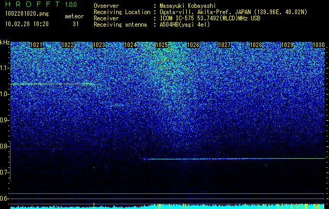This screenshot has width=329, height=209.
Task: Select the meteor count value 31
Action: (x=76, y=24)
